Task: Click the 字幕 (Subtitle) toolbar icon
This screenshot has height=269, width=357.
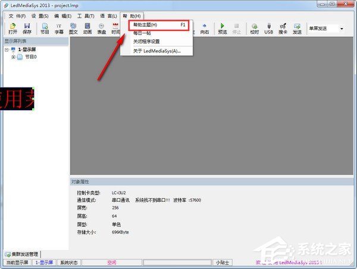Action: click(59, 29)
